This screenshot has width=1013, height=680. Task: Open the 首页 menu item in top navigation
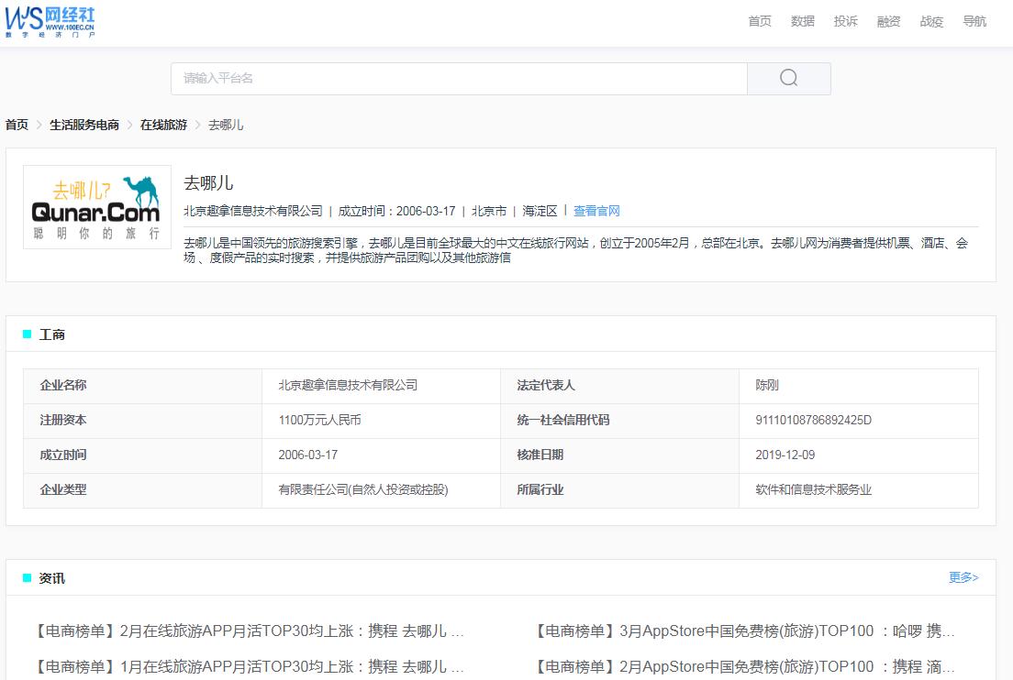pos(759,21)
